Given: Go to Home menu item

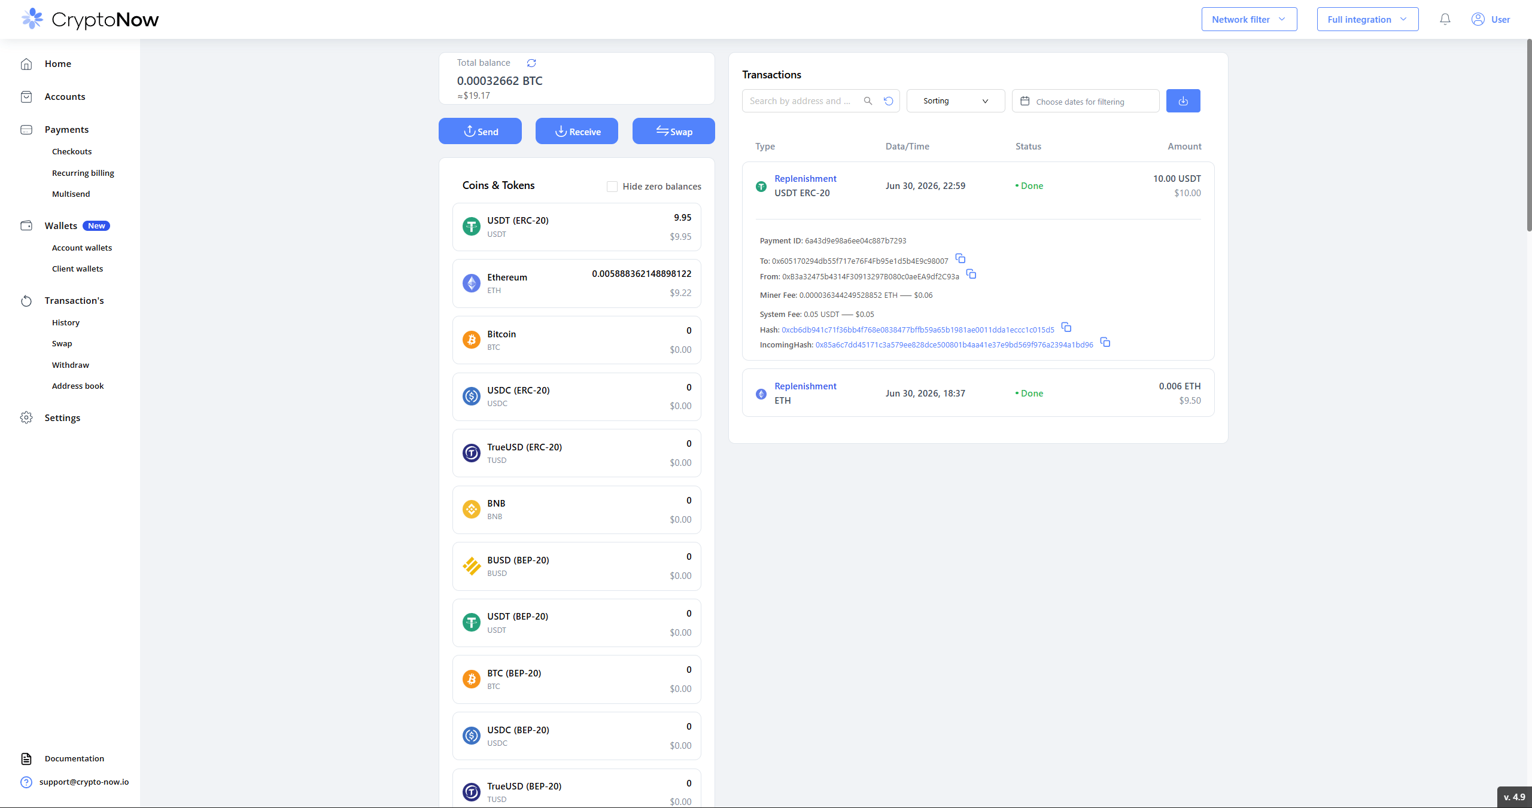Looking at the screenshot, I should point(58,64).
